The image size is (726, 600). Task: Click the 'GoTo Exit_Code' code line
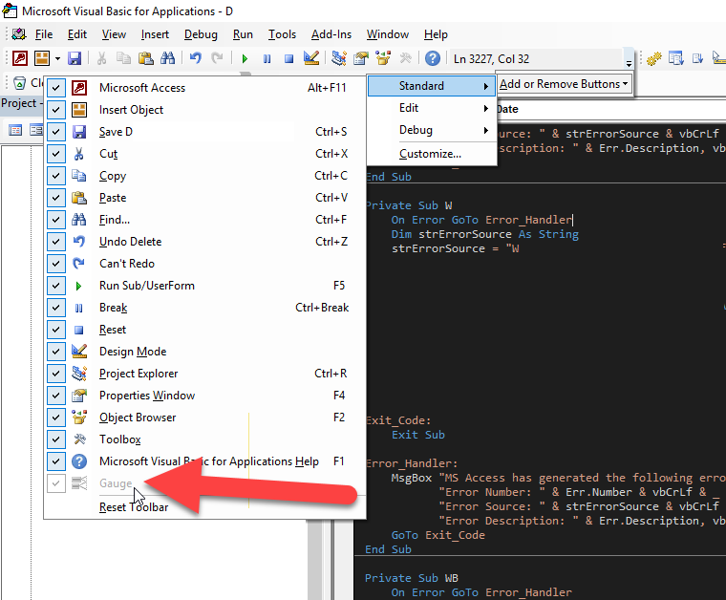(x=438, y=535)
